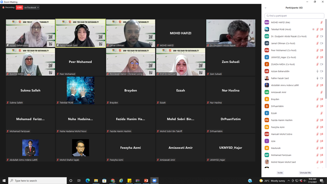The height and width of the screenshot is (184, 327).
Task: Open PowerPoint from the taskbar
Action: point(146,181)
